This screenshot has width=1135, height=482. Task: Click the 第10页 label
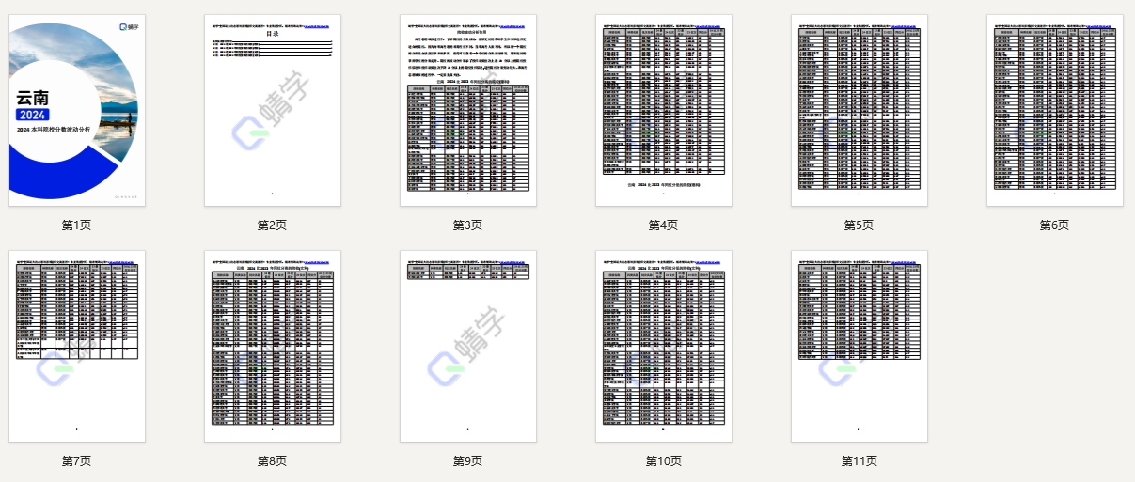(663, 461)
